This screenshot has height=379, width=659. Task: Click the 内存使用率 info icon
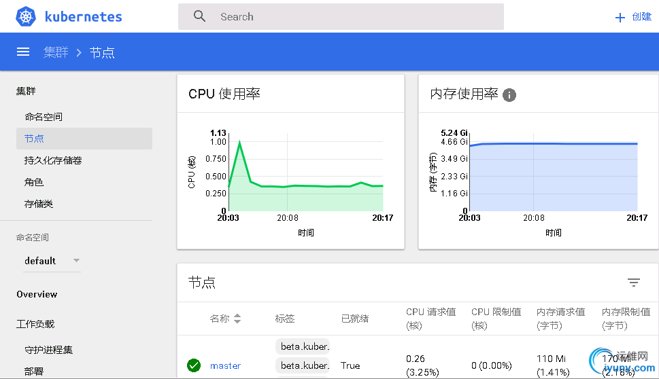[x=509, y=95]
